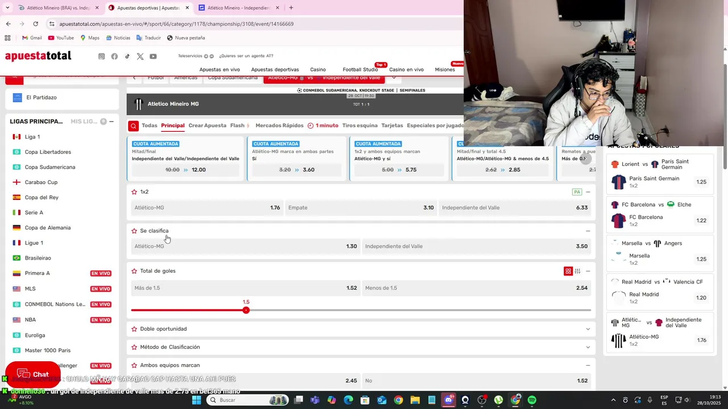This screenshot has height=409, width=728.
Task: Open the apuestatotal X (Twitter) icon
Action: tap(140, 56)
